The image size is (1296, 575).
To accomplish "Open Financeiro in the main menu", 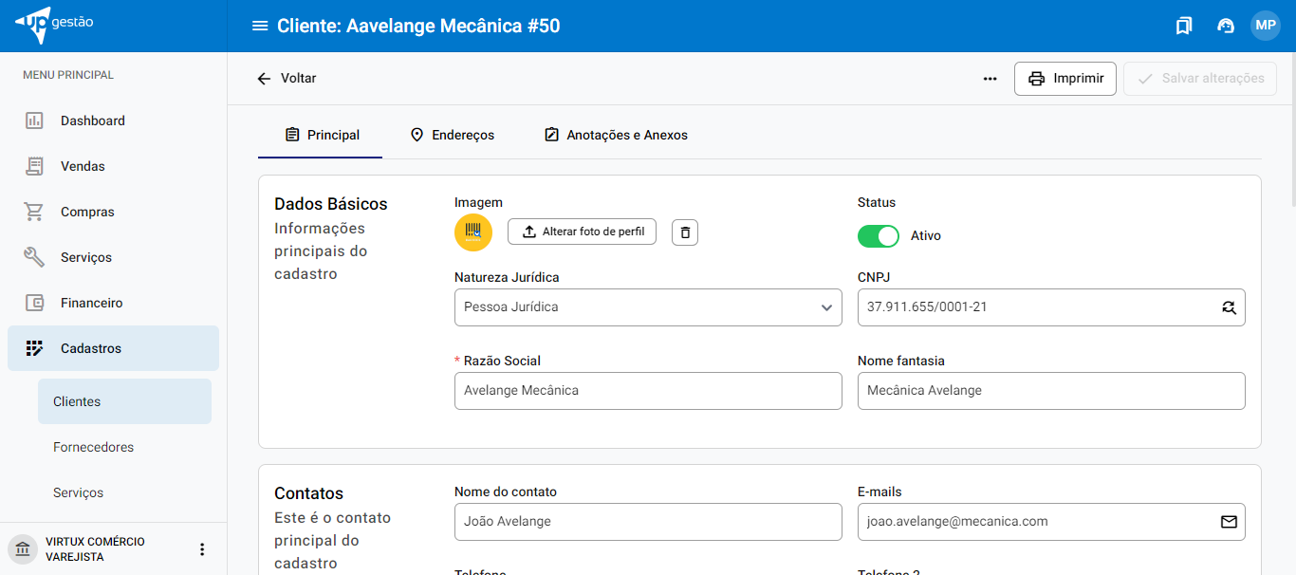I will click(91, 303).
